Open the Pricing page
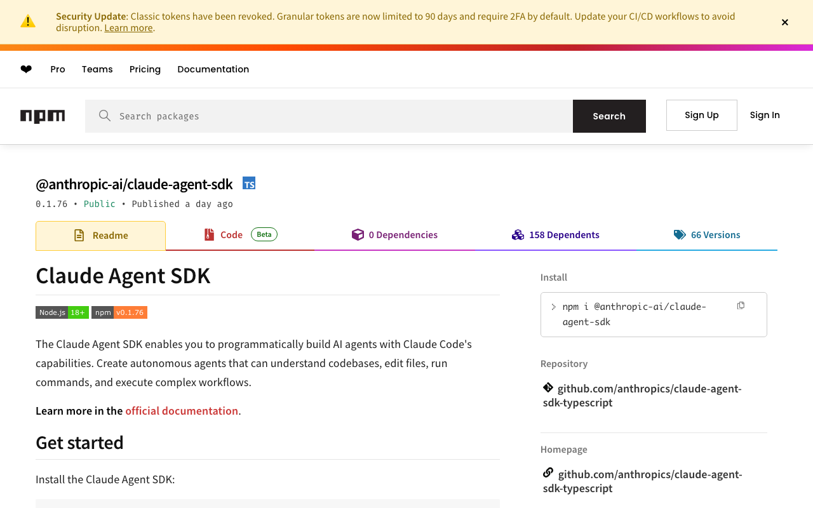Viewport: 813px width, 508px height. pyautogui.click(x=145, y=69)
